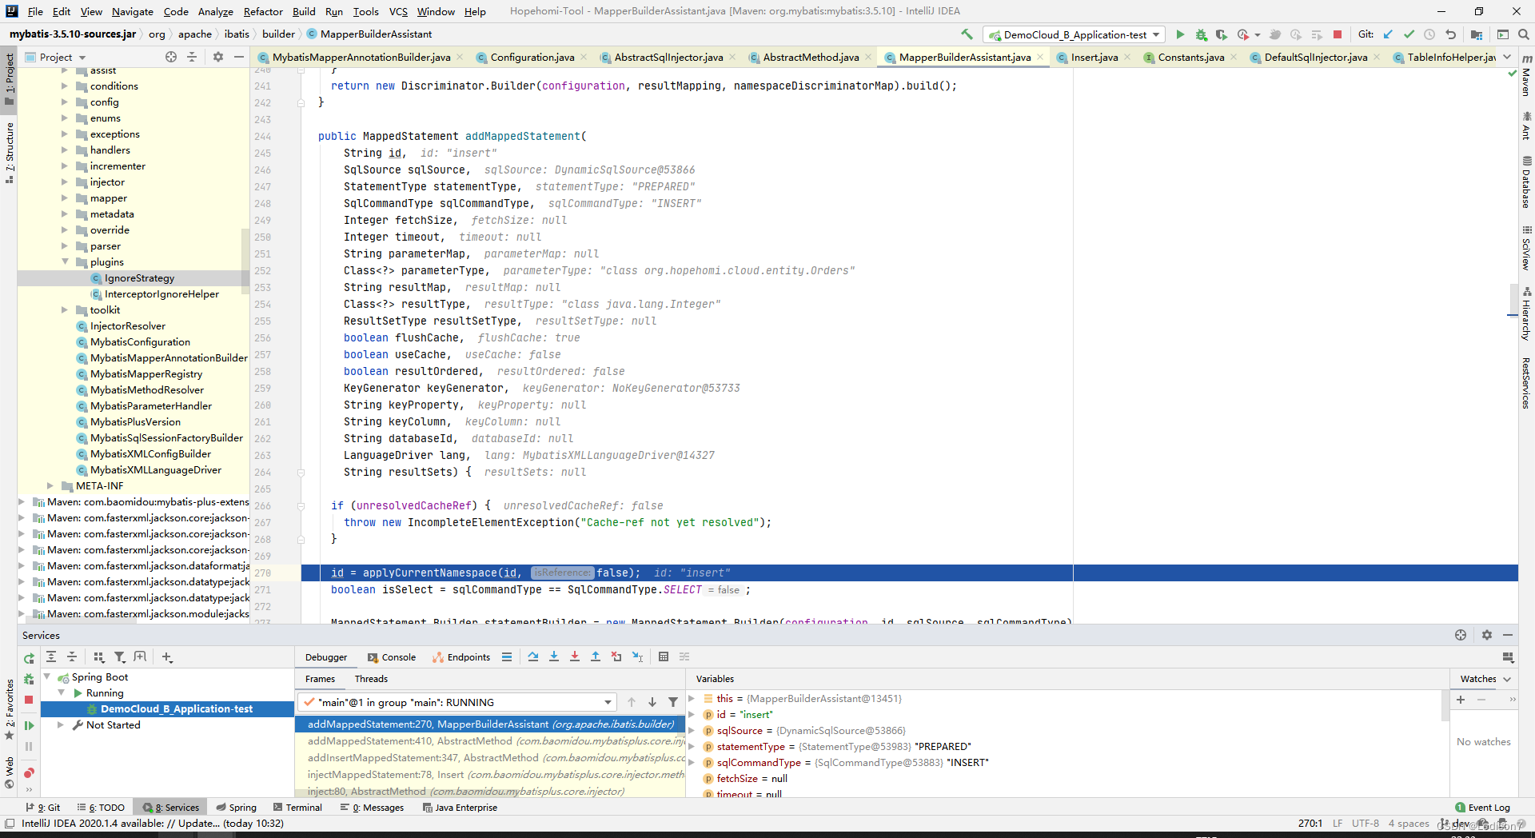Click the Git Rollback arrow icon
The height and width of the screenshot is (838, 1535).
pos(1450,34)
